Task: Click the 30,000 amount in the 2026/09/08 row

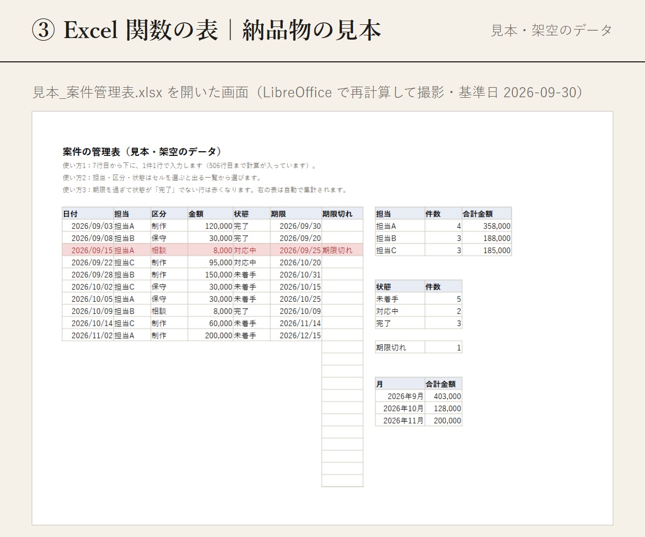Action: click(x=210, y=238)
